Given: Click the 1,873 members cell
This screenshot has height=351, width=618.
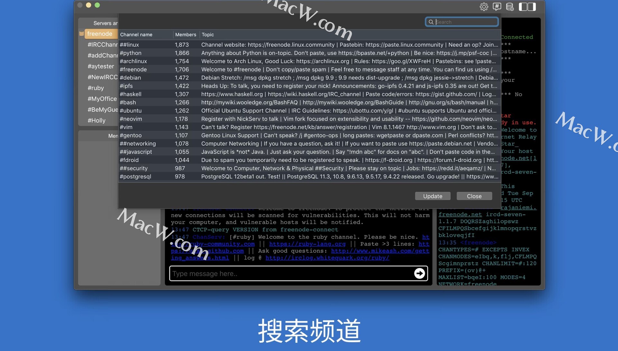Looking at the screenshot, I should tap(182, 45).
